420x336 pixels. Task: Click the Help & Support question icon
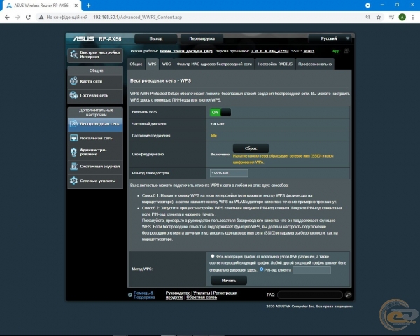pyautogui.click(x=130, y=295)
